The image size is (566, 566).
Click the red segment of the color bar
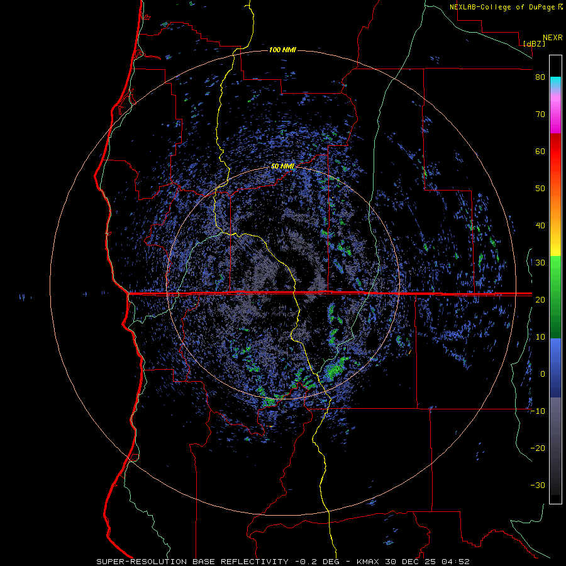tap(555, 152)
